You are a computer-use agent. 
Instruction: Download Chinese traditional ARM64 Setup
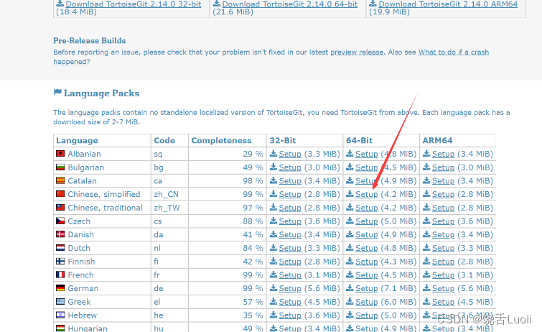coord(443,208)
